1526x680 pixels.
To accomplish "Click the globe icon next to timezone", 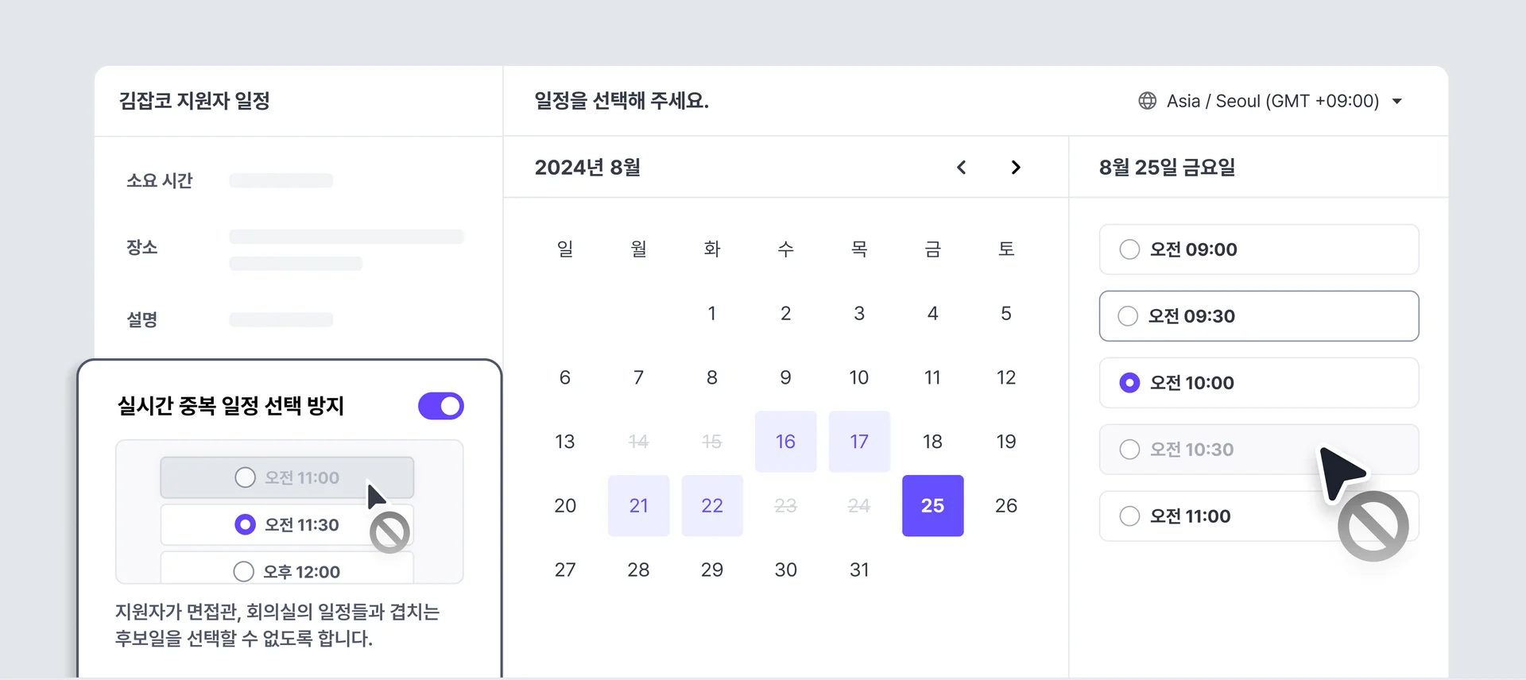I will [x=1147, y=101].
